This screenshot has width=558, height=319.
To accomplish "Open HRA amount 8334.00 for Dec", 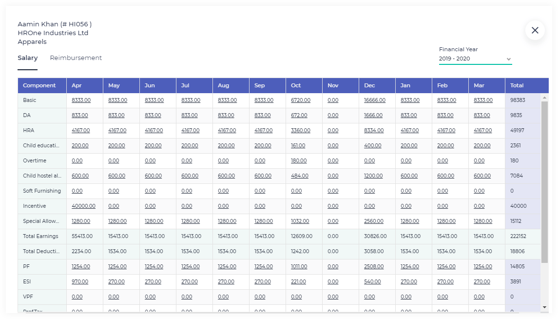I will point(374,130).
